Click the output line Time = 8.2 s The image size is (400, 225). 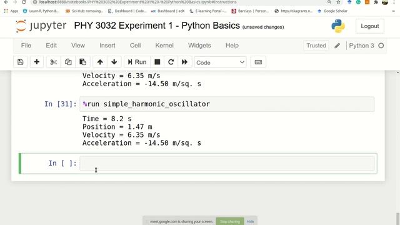[x=107, y=119]
